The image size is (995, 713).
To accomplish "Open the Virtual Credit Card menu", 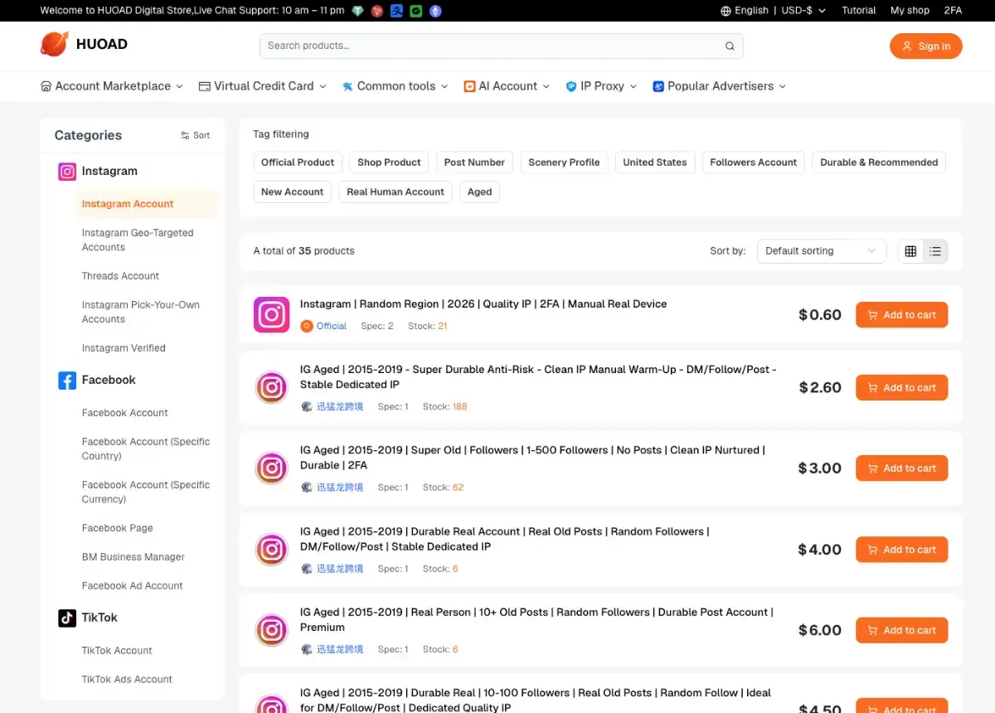I will (263, 86).
